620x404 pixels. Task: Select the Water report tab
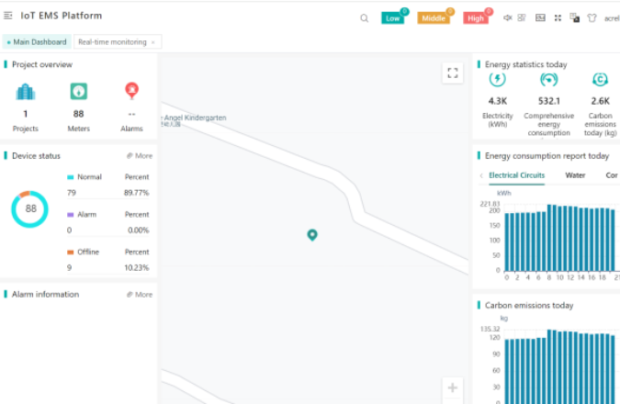click(x=575, y=174)
